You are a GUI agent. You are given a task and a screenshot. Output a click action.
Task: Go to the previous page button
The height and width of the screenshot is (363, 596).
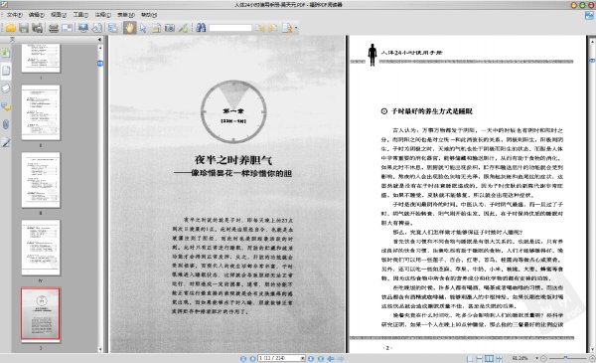click(x=252, y=358)
